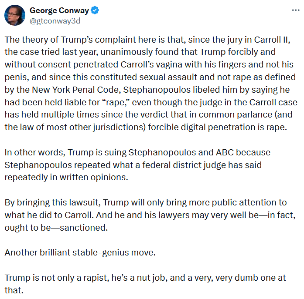Click the line 'Another brilliant stable-genius move.'
This screenshot has width=304, height=299.
pyautogui.click(x=80, y=252)
